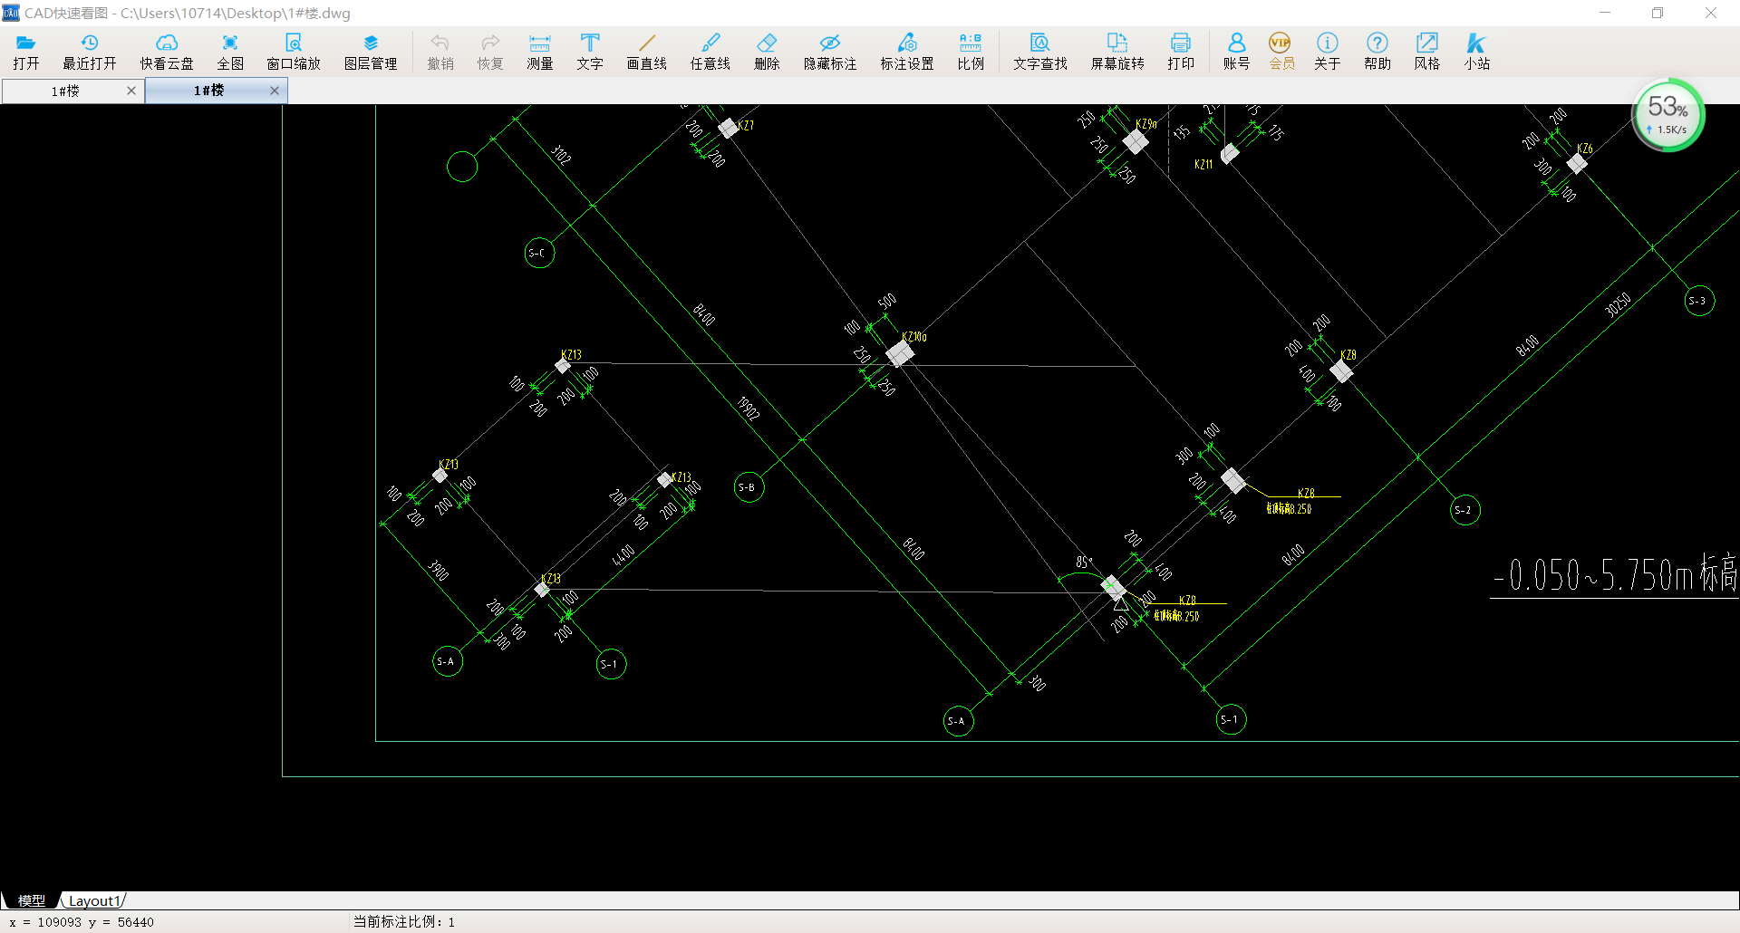This screenshot has height=933, width=1740.
Task: Activate 窗口缩放 window zoom tool
Action: tap(294, 51)
